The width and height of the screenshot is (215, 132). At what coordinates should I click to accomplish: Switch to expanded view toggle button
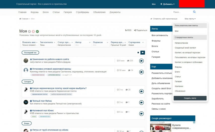pos(143,53)
